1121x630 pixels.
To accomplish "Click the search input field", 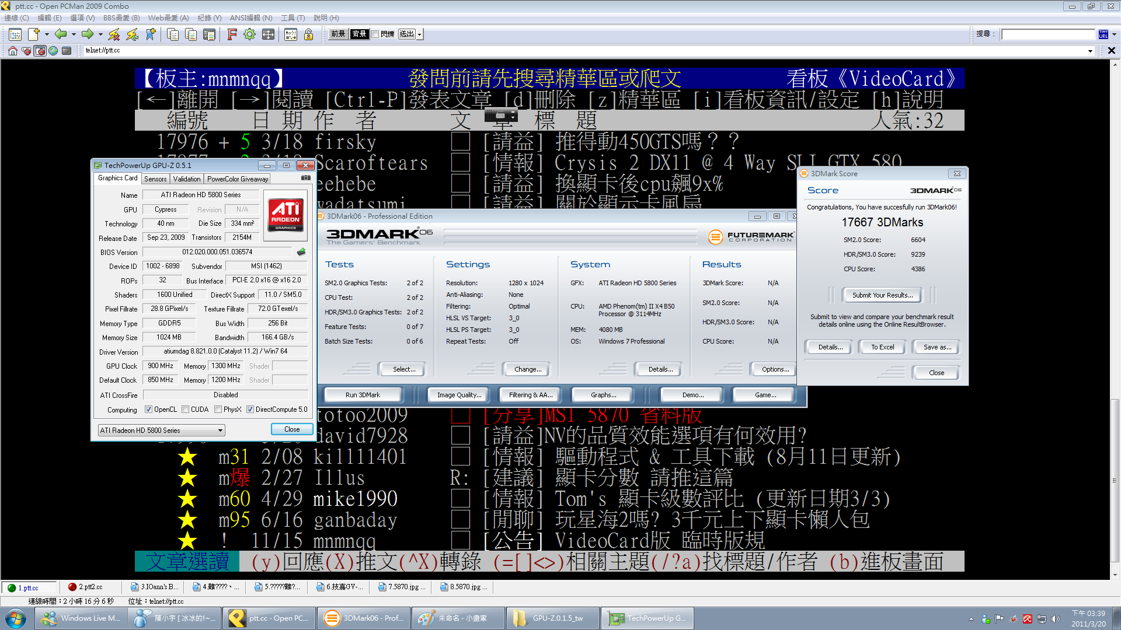I will 1048,34.
